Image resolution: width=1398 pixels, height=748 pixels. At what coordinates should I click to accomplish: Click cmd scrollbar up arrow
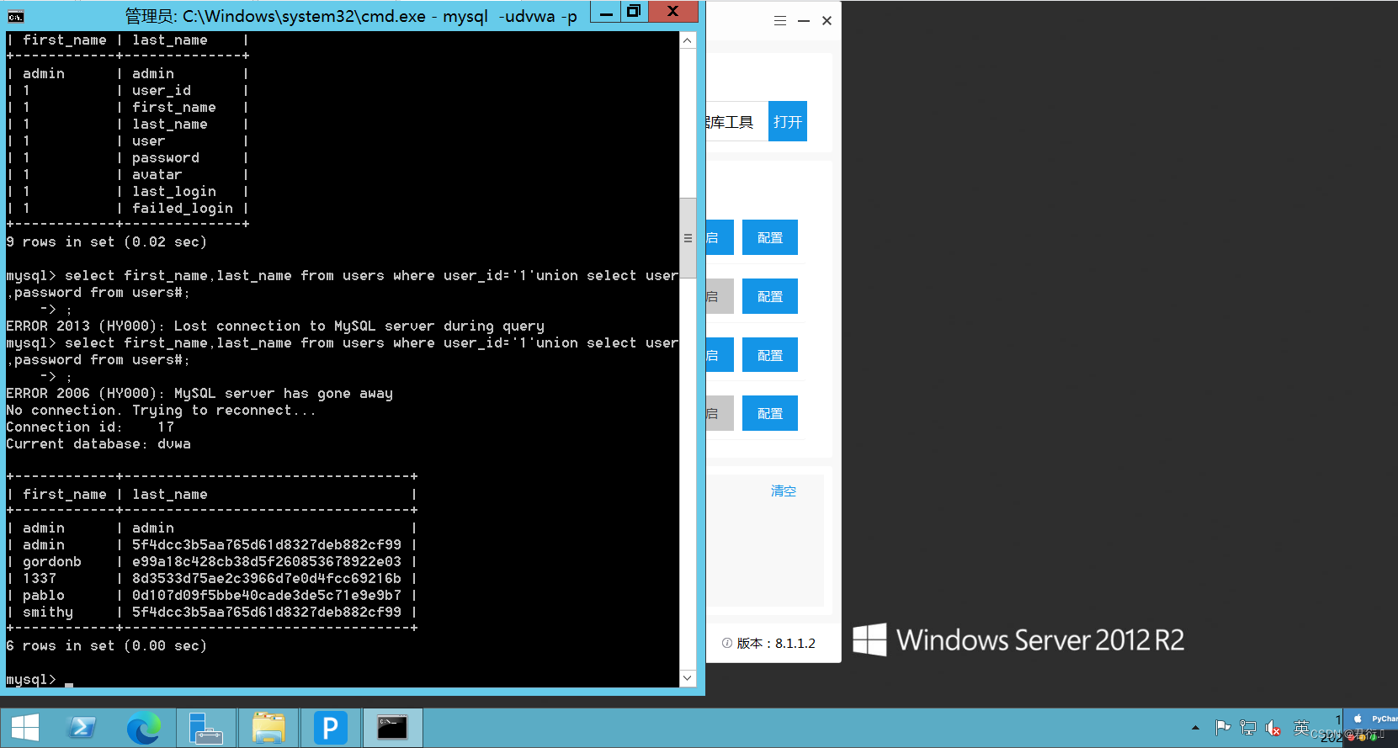[688, 40]
